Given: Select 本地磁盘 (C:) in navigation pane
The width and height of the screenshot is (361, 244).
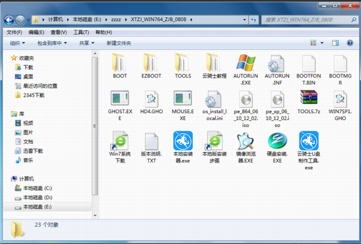Looking at the screenshot, I should [x=37, y=188].
